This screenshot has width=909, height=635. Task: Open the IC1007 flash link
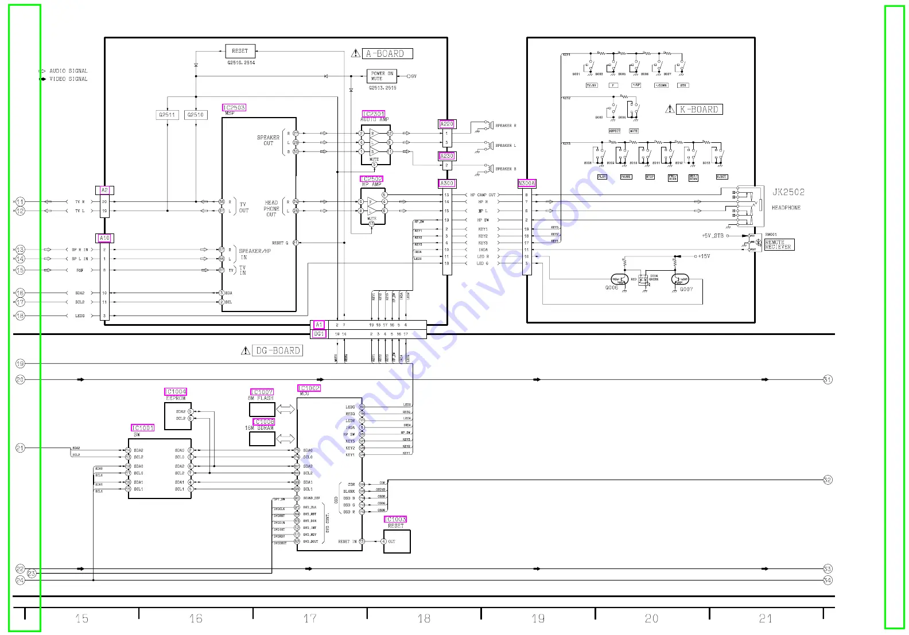[x=262, y=392]
